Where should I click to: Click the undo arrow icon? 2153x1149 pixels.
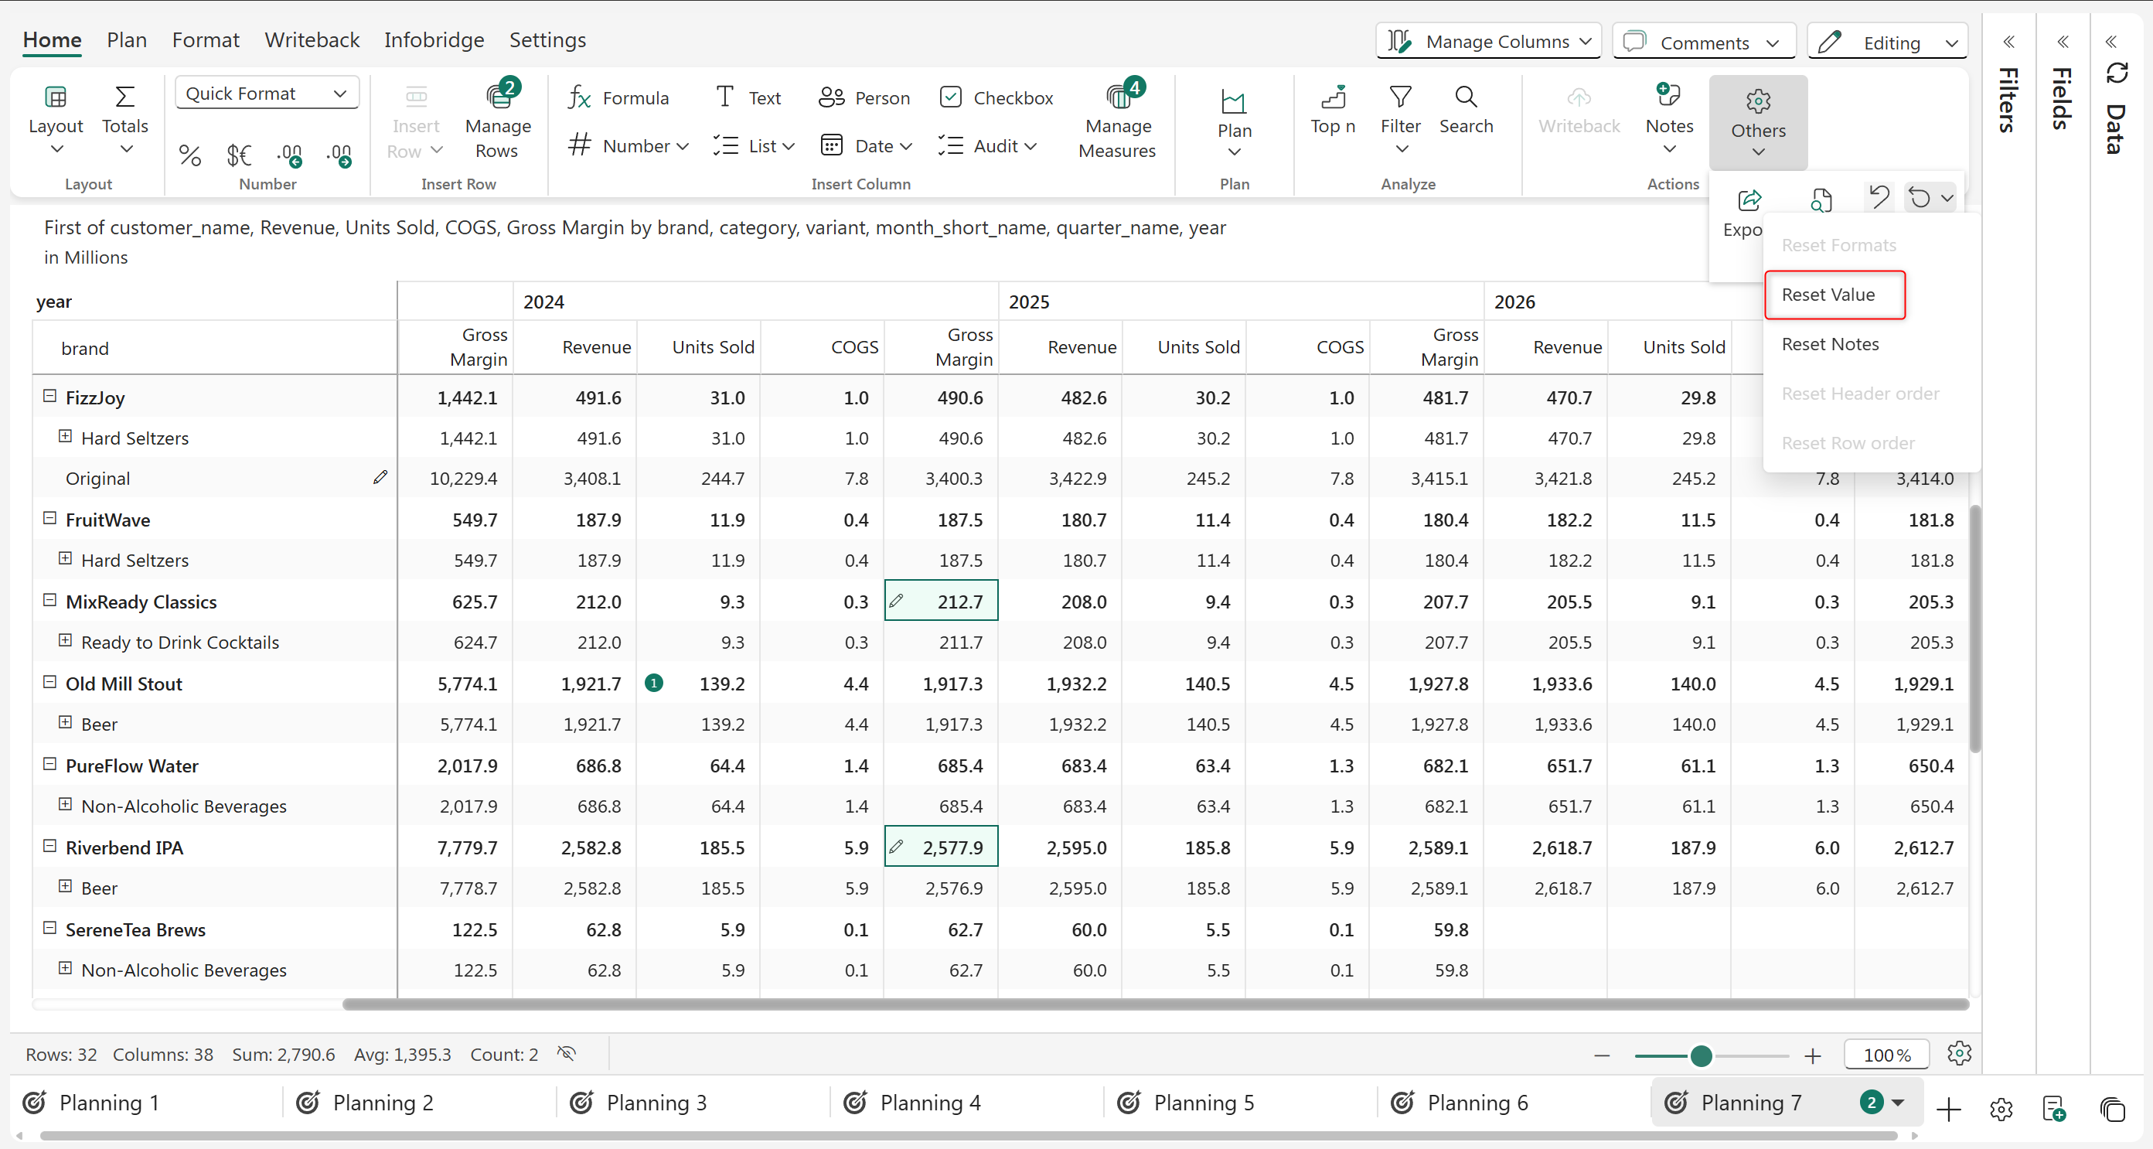tap(1879, 197)
